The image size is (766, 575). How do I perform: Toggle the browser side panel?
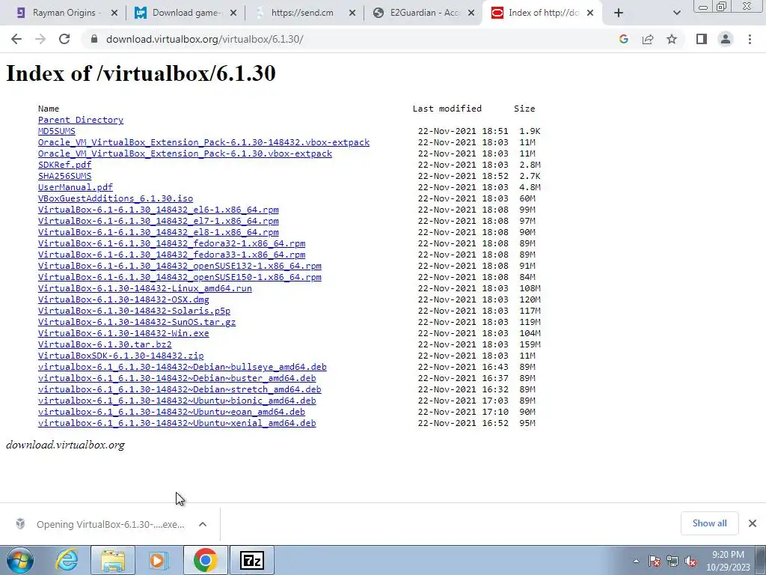coord(702,39)
